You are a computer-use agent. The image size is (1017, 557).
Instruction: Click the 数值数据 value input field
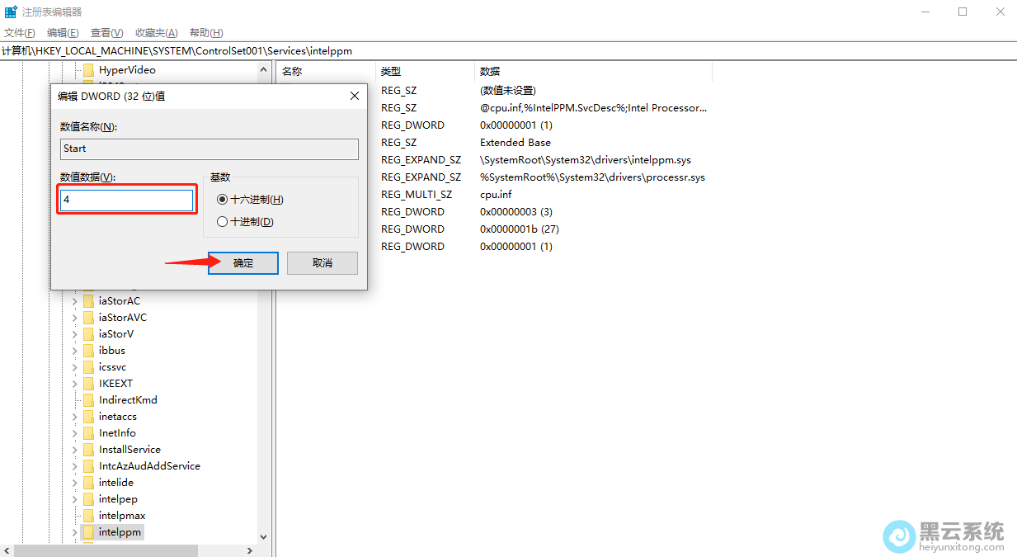(127, 201)
